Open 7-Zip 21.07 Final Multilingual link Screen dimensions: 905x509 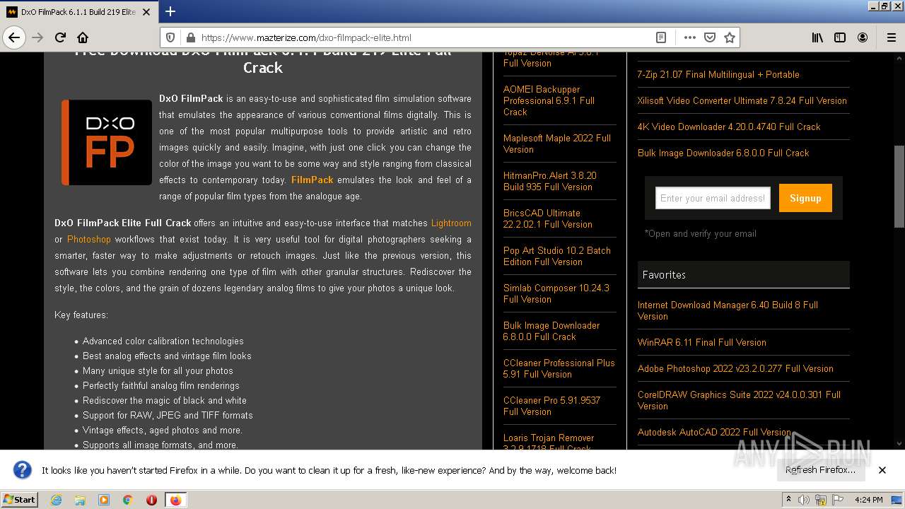click(718, 74)
